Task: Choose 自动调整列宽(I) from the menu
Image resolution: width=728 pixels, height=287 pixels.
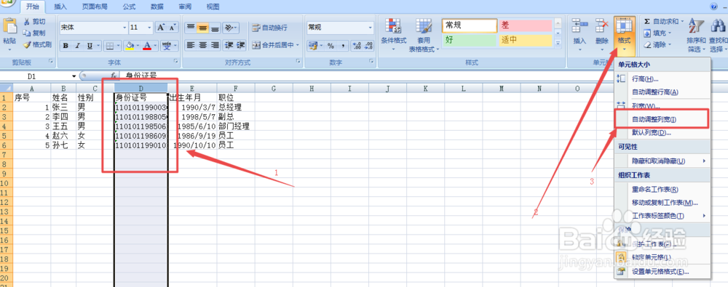Action: (x=662, y=119)
